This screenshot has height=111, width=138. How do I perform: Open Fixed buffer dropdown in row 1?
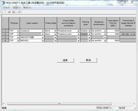pos(55,31)
